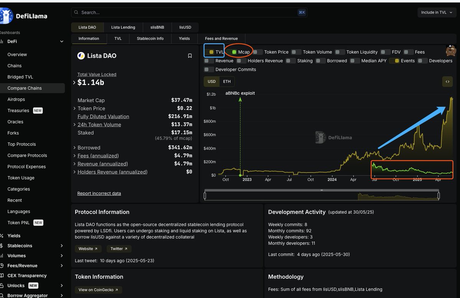
Task: Focus the Search input field
Action: pyautogui.click(x=189, y=13)
